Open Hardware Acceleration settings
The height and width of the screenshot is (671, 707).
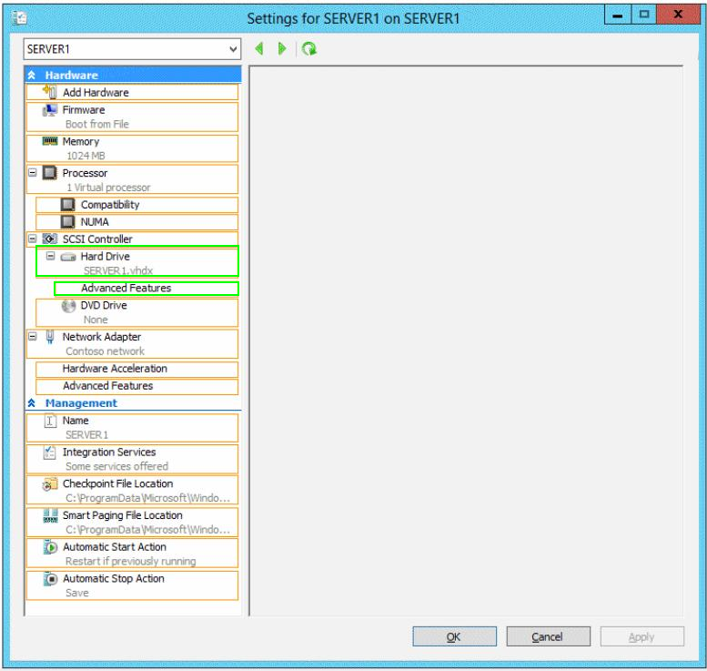(x=136, y=369)
